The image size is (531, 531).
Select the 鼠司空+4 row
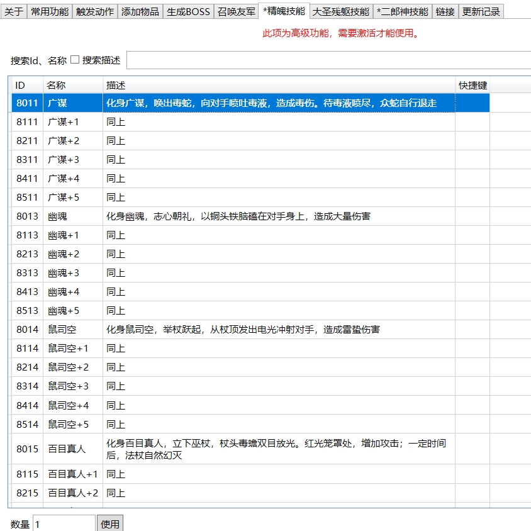[x=250, y=405]
